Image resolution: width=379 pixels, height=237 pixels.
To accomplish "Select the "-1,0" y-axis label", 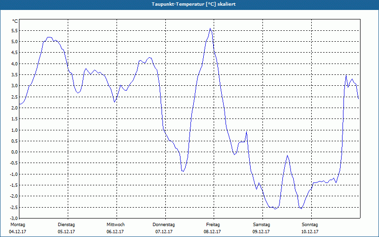I will 14,174.
